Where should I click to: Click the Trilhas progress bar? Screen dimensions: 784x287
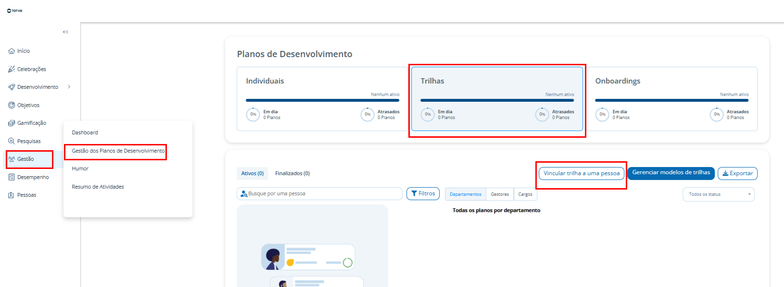tap(497, 100)
